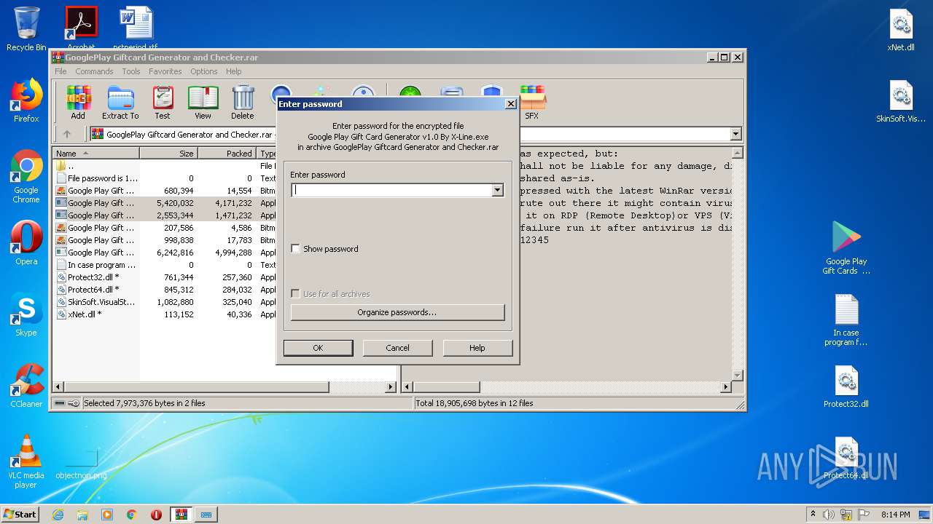Image resolution: width=933 pixels, height=524 pixels.
Task: Select the CCleaner desktop shortcut
Action: pos(26,386)
